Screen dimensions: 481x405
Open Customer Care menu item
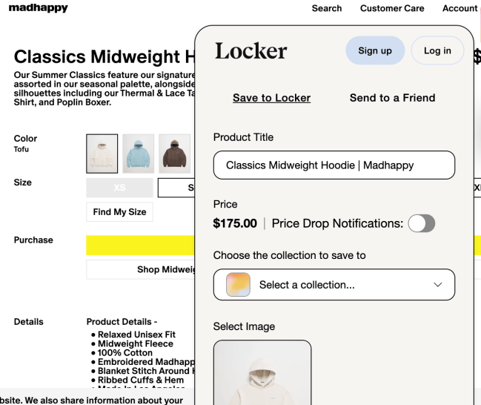tap(392, 8)
